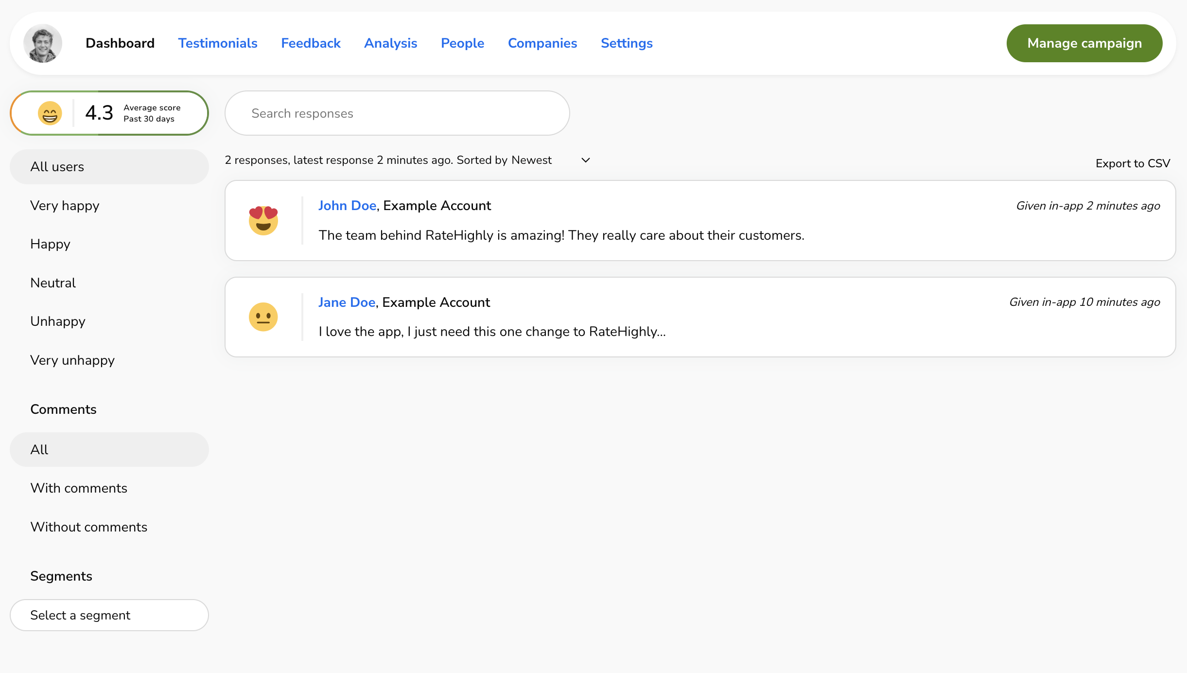Select the Unhappy filter
This screenshot has width=1187, height=673.
(58, 321)
